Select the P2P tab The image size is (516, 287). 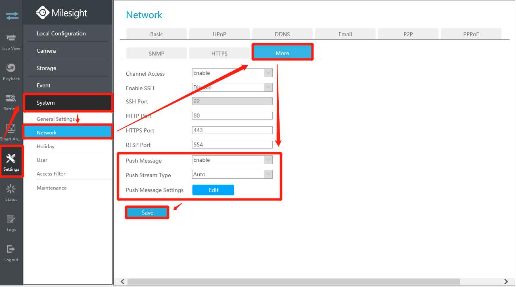(x=408, y=34)
